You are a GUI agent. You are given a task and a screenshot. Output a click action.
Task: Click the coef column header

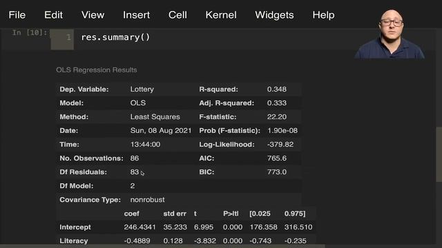point(131,214)
